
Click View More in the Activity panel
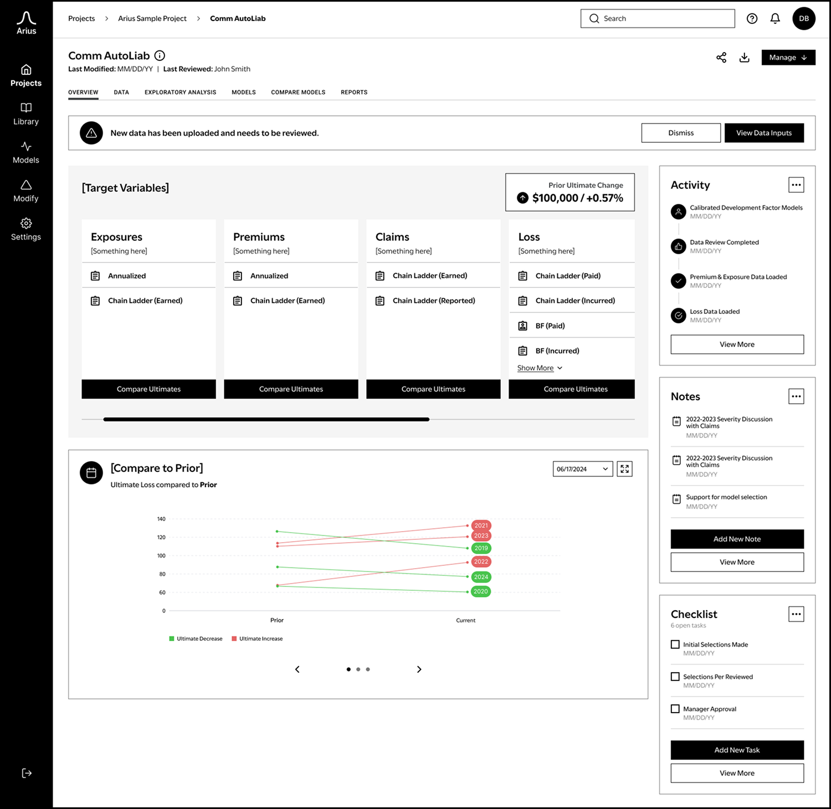coord(737,344)
